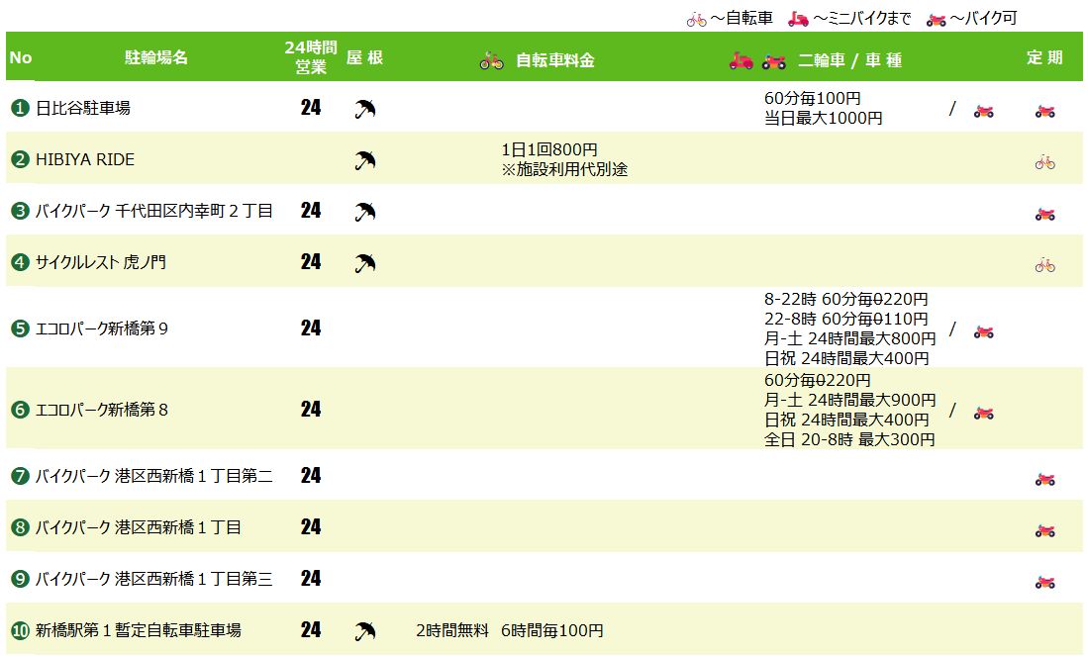This screenshot has height=656, width=1088.
Task: Click the red scooter icon in 二輪車 header
Action: tap(742, 60)
